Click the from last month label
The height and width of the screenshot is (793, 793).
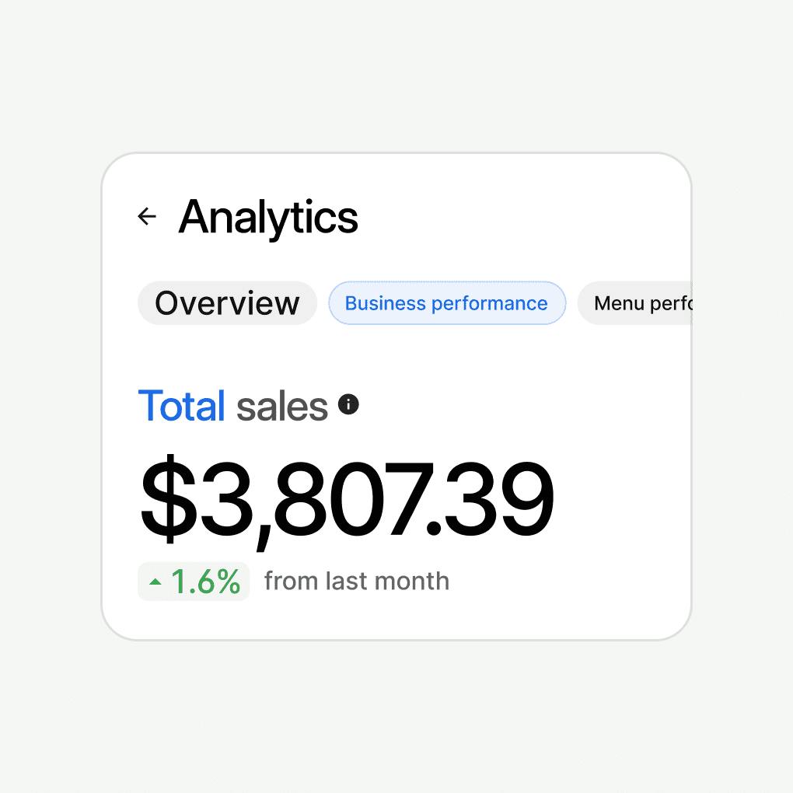357,581
